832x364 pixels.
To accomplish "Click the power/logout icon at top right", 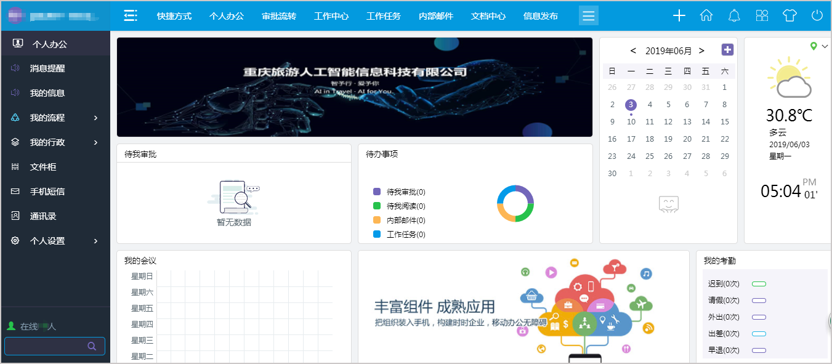I will point(817,15).
